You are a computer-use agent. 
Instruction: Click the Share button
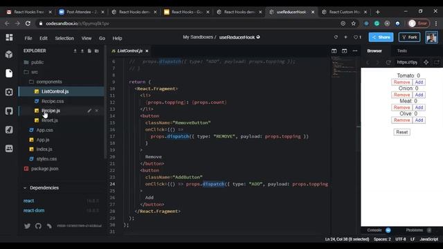click(381, 37)
